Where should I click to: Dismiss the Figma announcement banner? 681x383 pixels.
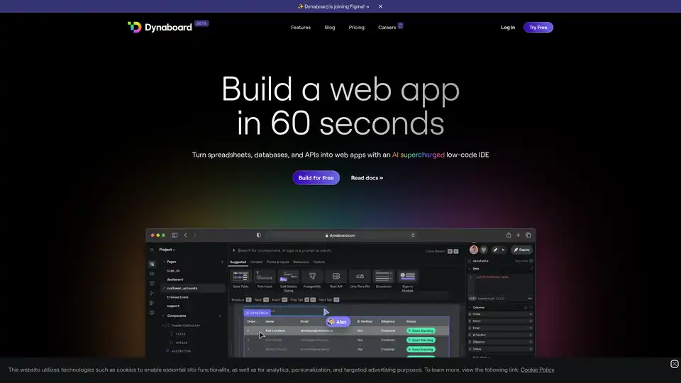380,6
